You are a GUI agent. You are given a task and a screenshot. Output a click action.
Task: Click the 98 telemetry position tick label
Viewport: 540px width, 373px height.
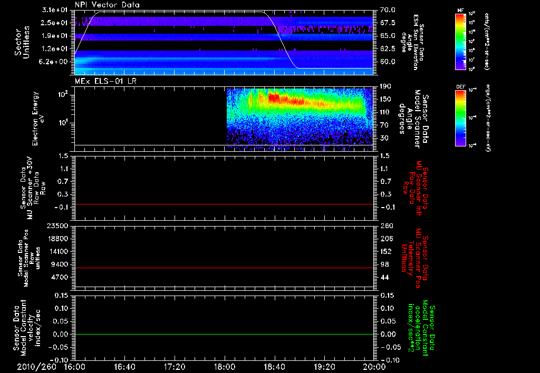[x=384, y=264]
